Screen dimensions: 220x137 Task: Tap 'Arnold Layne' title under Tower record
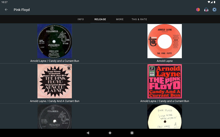pyautogui.click(x=165, y=61)
